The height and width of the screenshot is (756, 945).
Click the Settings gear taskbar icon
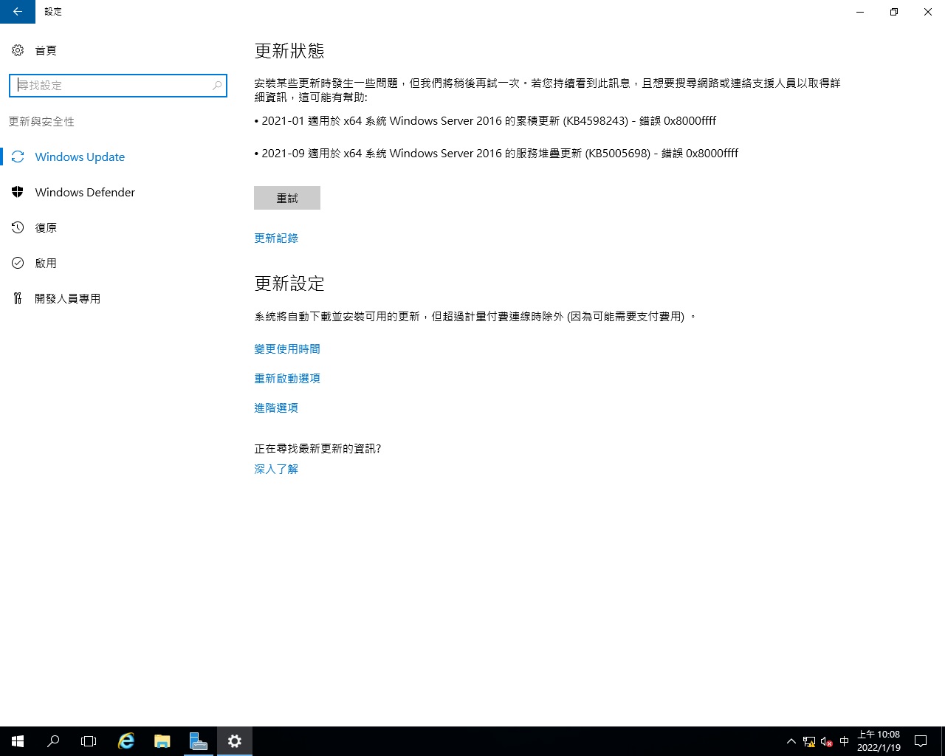[235, 741]
